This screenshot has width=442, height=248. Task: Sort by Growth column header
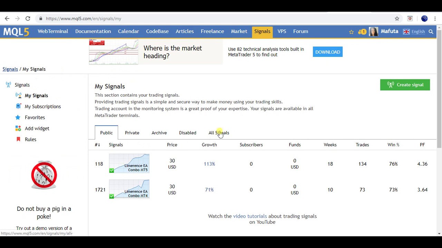pos(209,145)
